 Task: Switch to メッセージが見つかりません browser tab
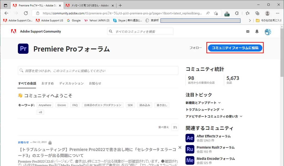tap(90, 5)
